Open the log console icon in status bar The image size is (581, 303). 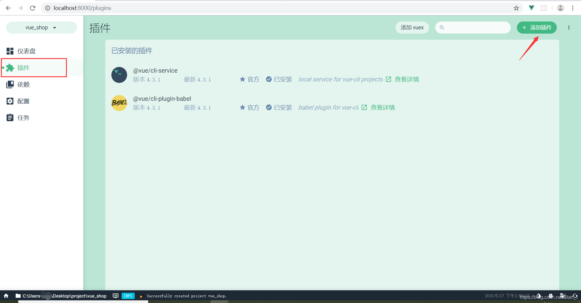115,296
